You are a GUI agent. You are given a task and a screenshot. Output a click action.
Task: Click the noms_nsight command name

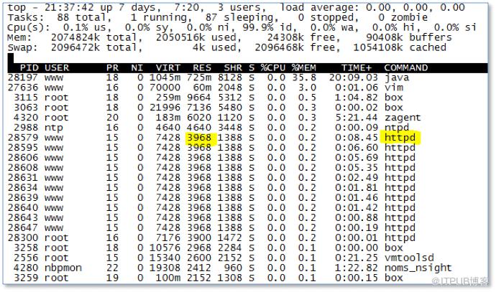tap(418, 268)
